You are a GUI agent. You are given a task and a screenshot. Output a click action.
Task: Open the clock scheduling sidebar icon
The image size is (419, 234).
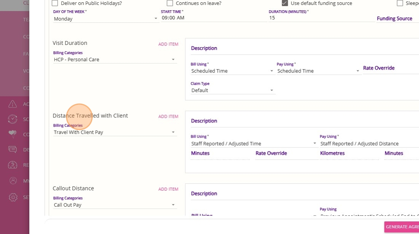point(13,119)
